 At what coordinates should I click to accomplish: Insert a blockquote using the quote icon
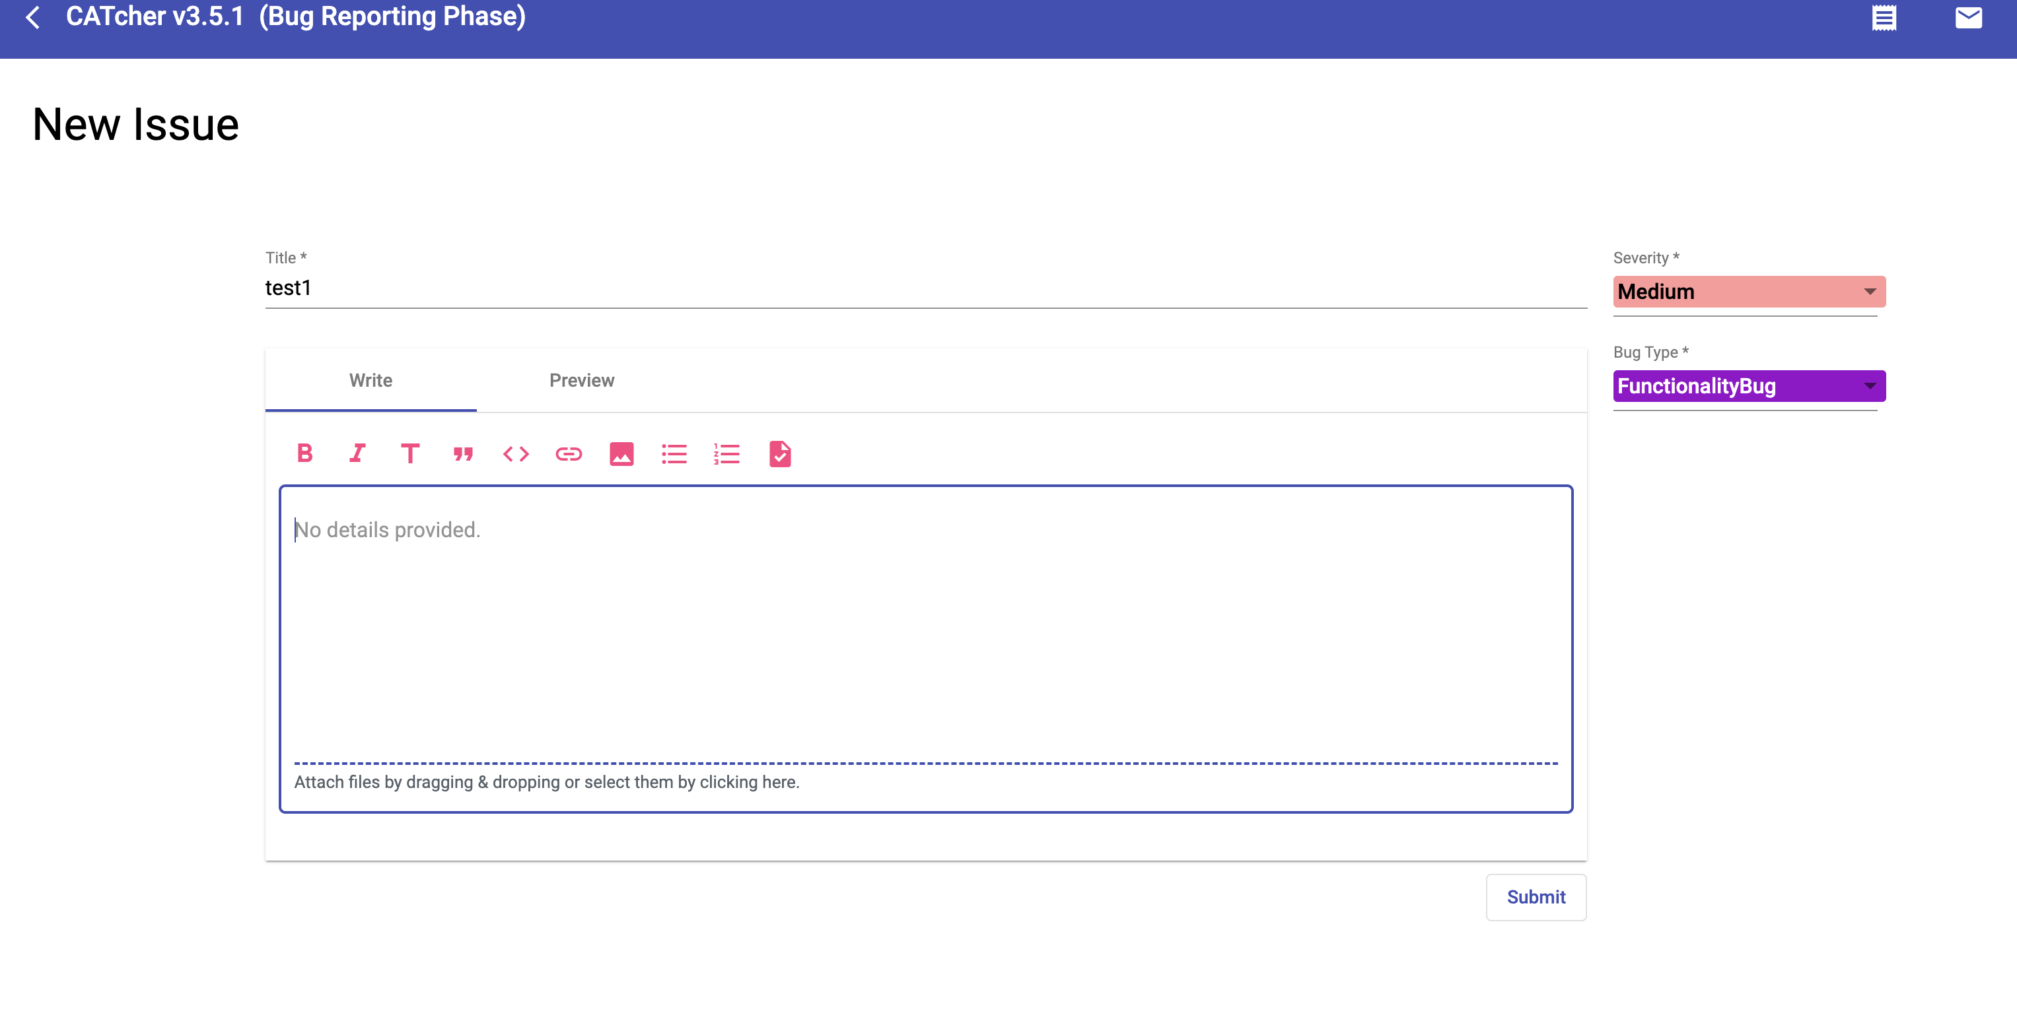pyautogui.click(x=463, y=454)
